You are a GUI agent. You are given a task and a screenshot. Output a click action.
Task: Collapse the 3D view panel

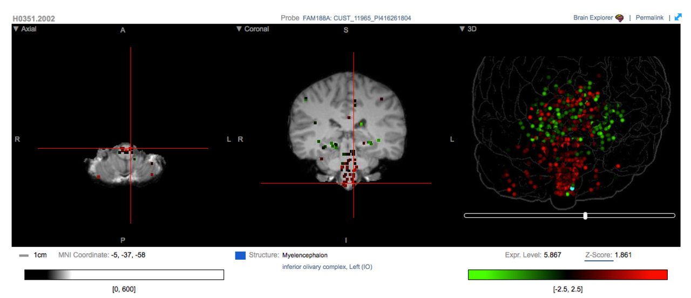[x=462, y=29]
